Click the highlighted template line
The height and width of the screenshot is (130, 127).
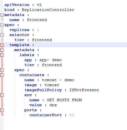(x=66, y=45)
